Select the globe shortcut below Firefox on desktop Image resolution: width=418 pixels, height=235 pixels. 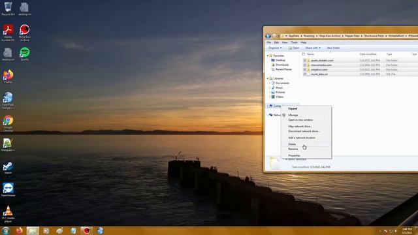pos(8,101)
